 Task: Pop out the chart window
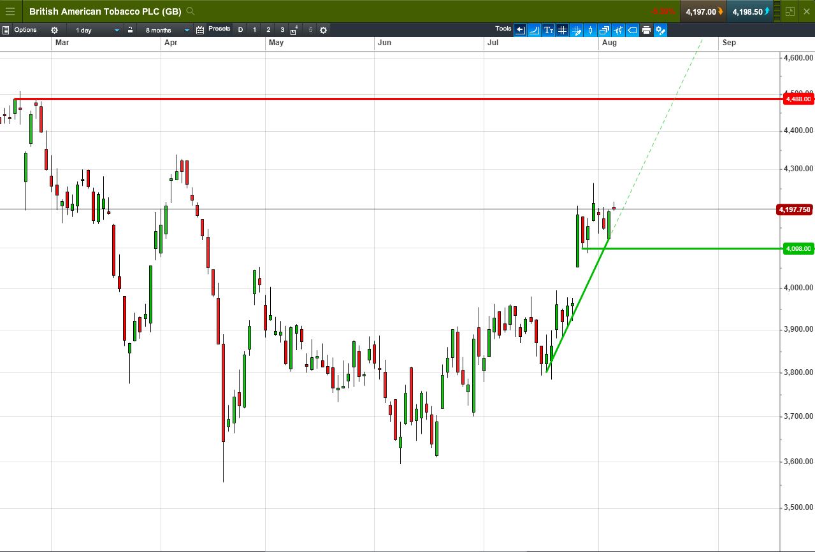(x=790, y=11)
